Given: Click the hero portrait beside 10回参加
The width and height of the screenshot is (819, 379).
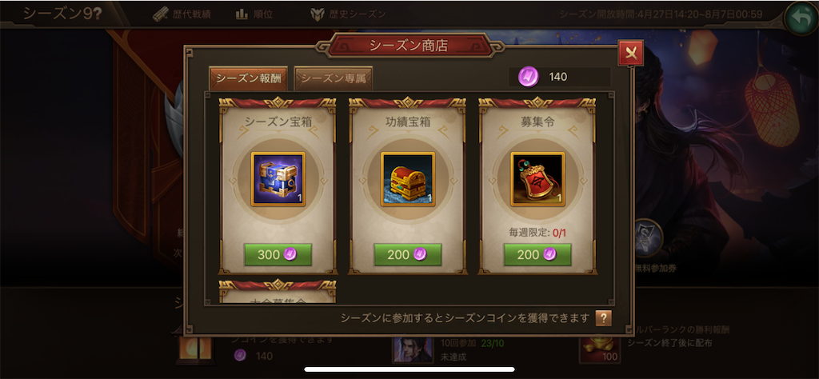Looking at the screenshot, I should pyautogui.click(x=413, y=349).
